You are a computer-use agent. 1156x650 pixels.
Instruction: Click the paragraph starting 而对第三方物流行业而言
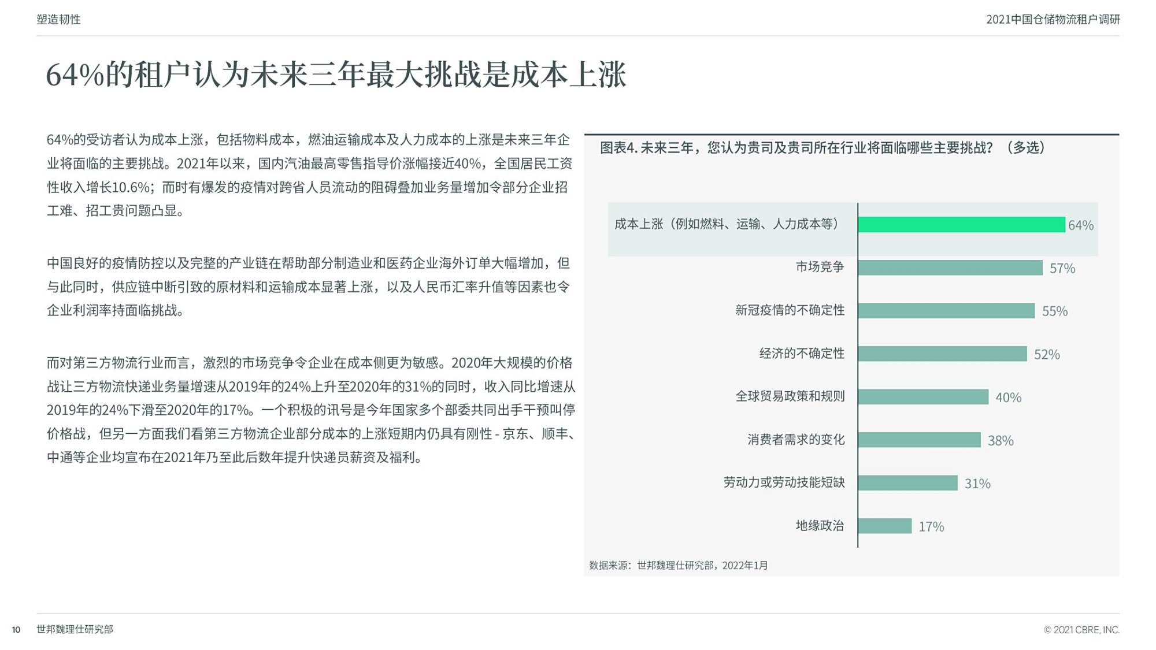(311, 410)
